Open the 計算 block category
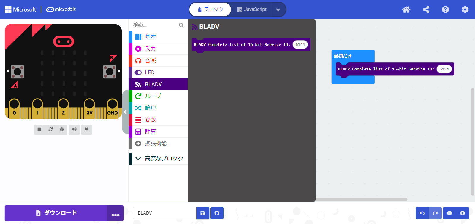 (158, 132)
